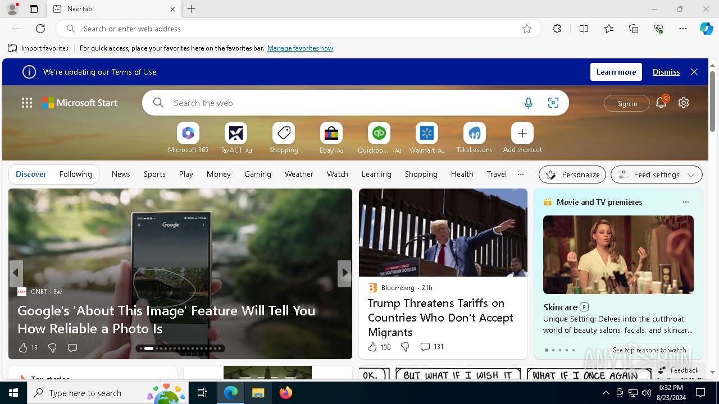Open the Sports tab
Screen dimensions: 719x404
(154, 174)
